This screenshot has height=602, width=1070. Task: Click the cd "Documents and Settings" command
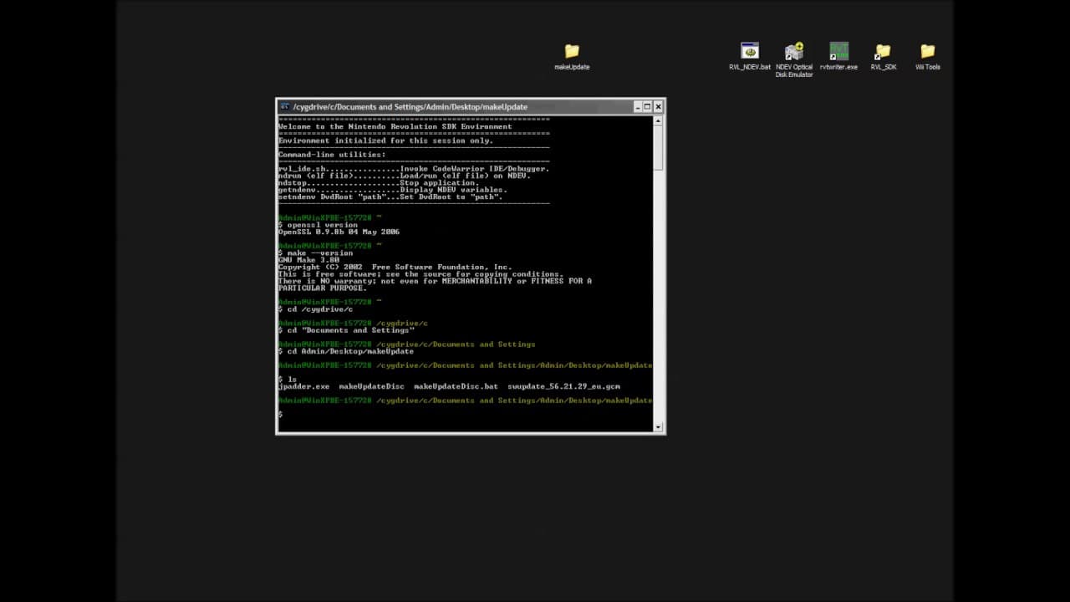click(x=346, y=330)
